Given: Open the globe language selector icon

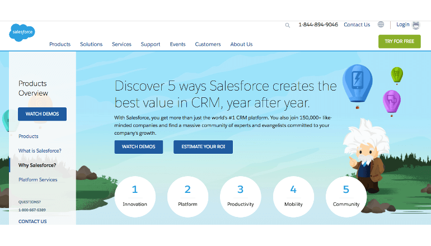Looking at the screenshot, I should pyautogui.click(x=381, y=25).
